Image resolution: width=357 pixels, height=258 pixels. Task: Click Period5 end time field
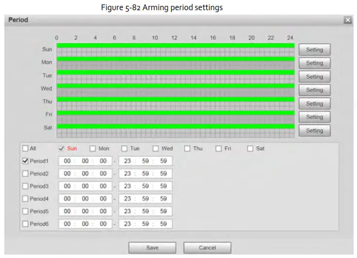[145, 211]
